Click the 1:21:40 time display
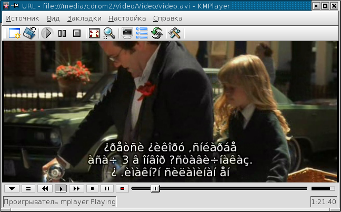 tap(324, 202)
